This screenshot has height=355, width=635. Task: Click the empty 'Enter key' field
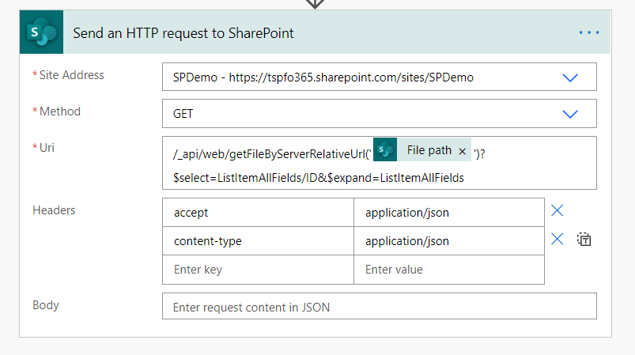pyautogui.click(x=258, y=270)
